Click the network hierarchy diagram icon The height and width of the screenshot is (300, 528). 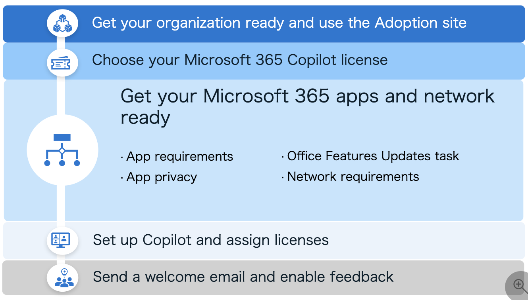click(62, 150)
